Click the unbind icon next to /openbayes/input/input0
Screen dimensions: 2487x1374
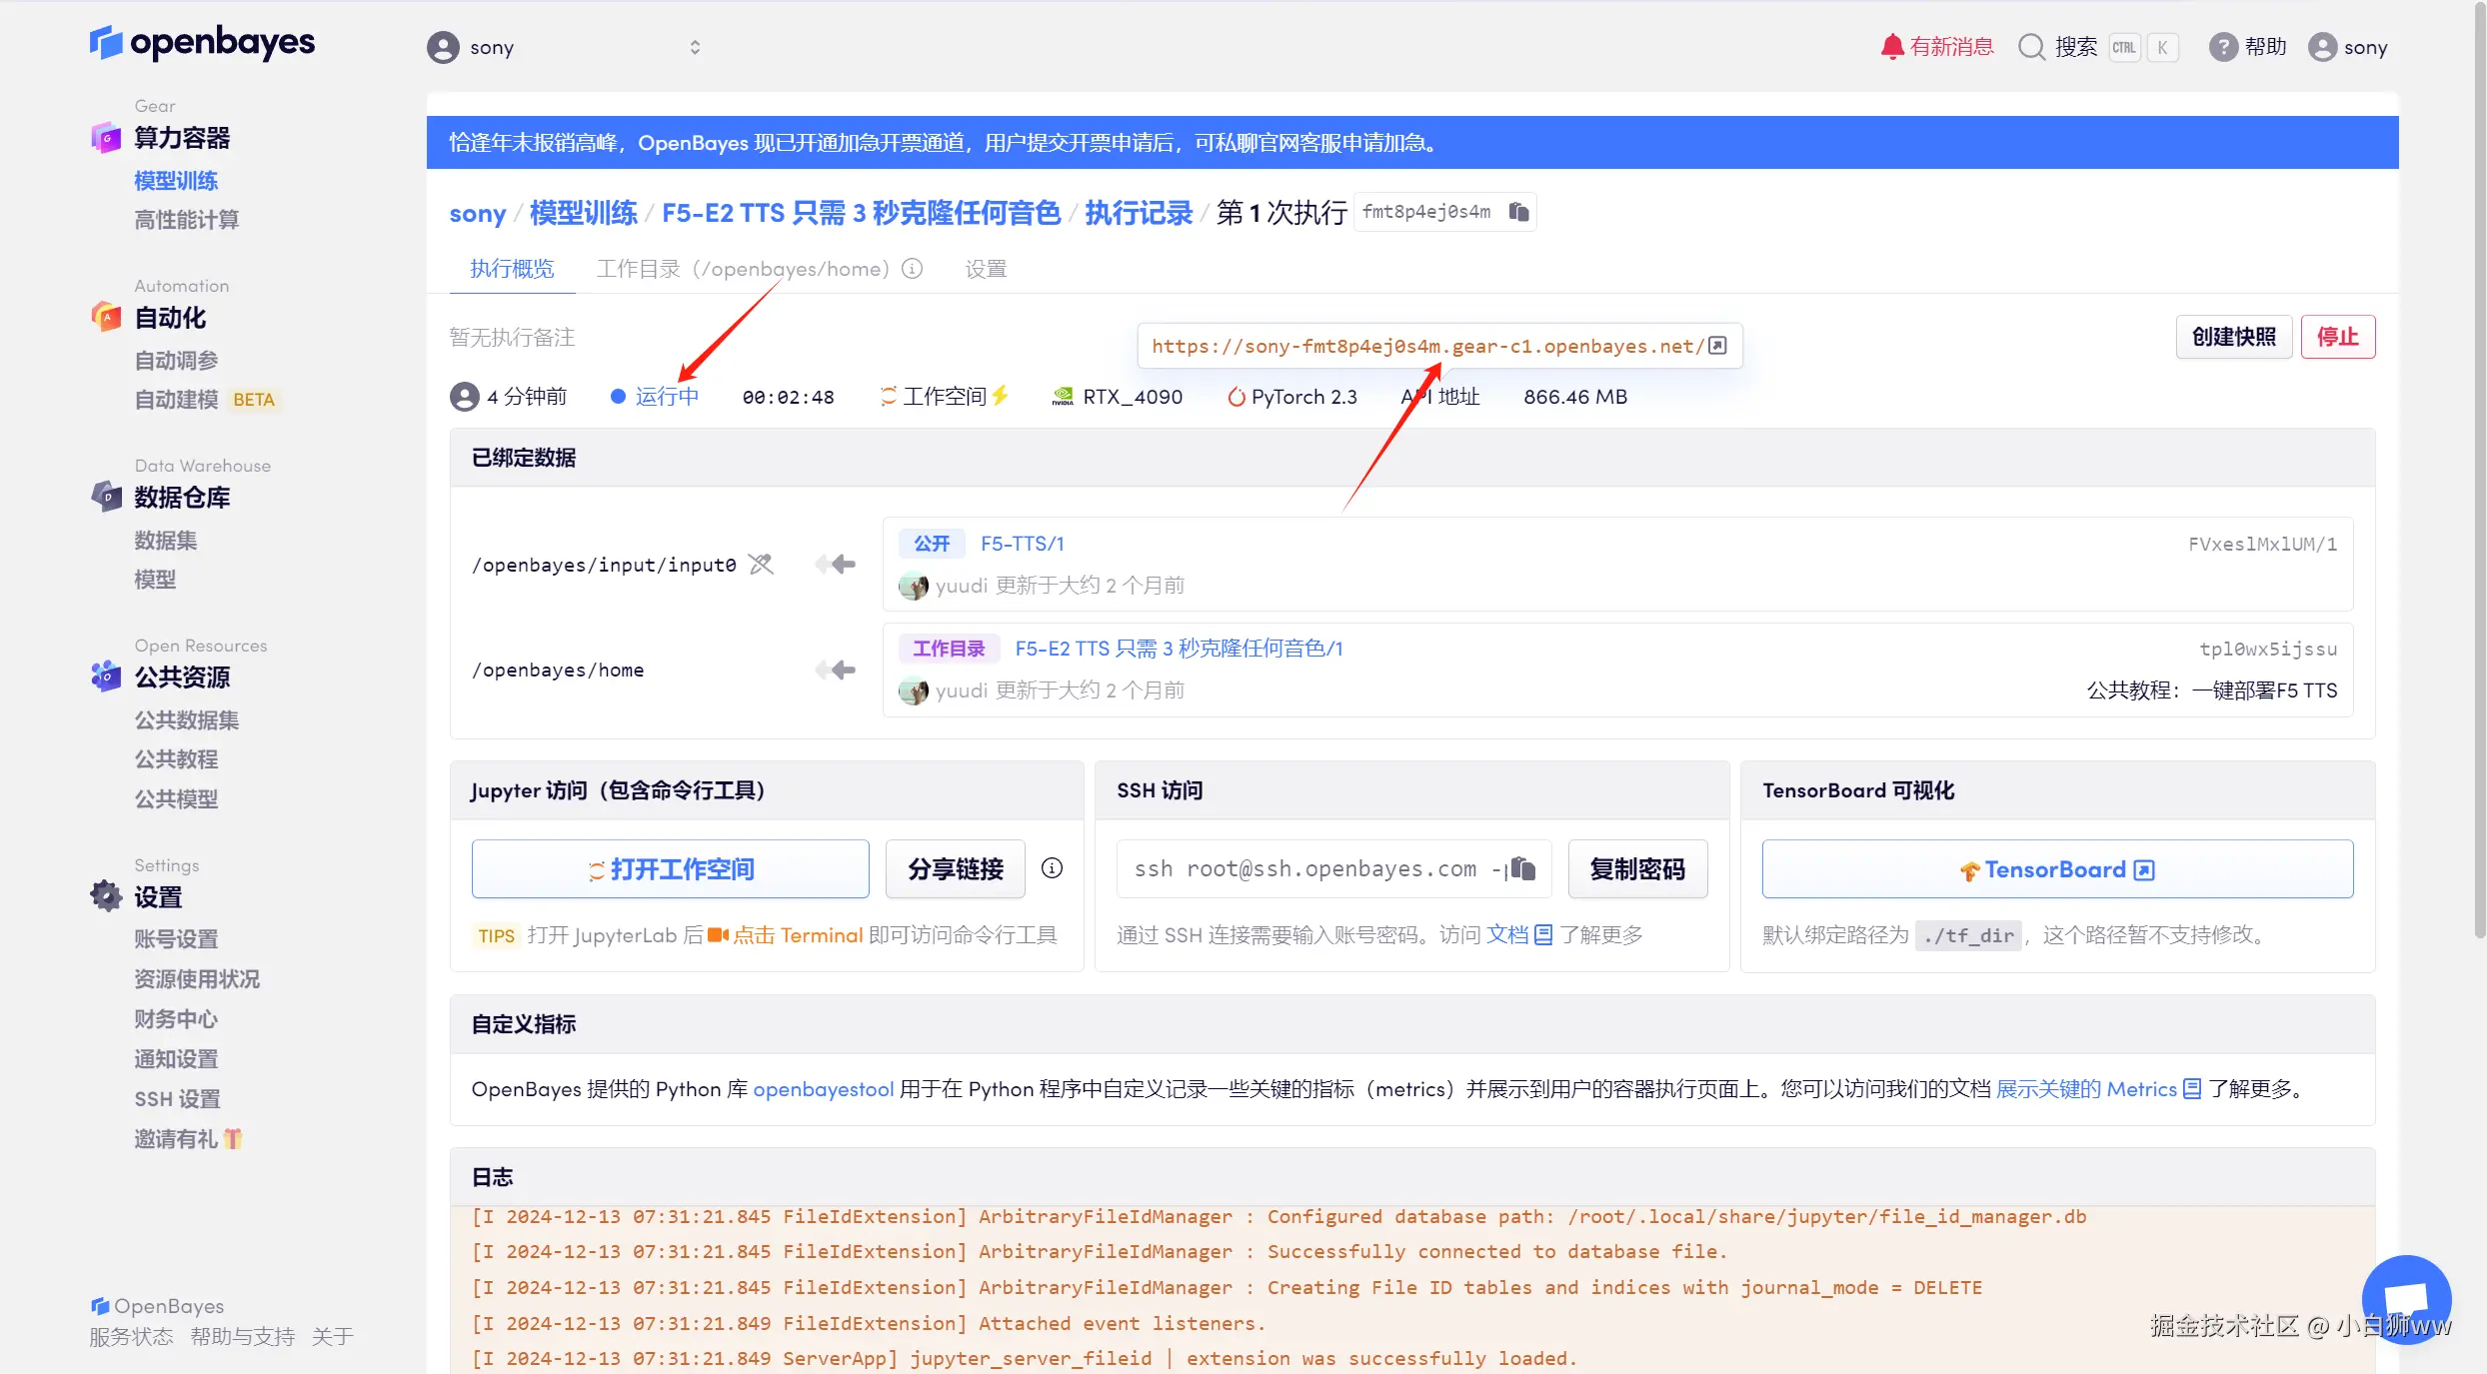(761, 565)
